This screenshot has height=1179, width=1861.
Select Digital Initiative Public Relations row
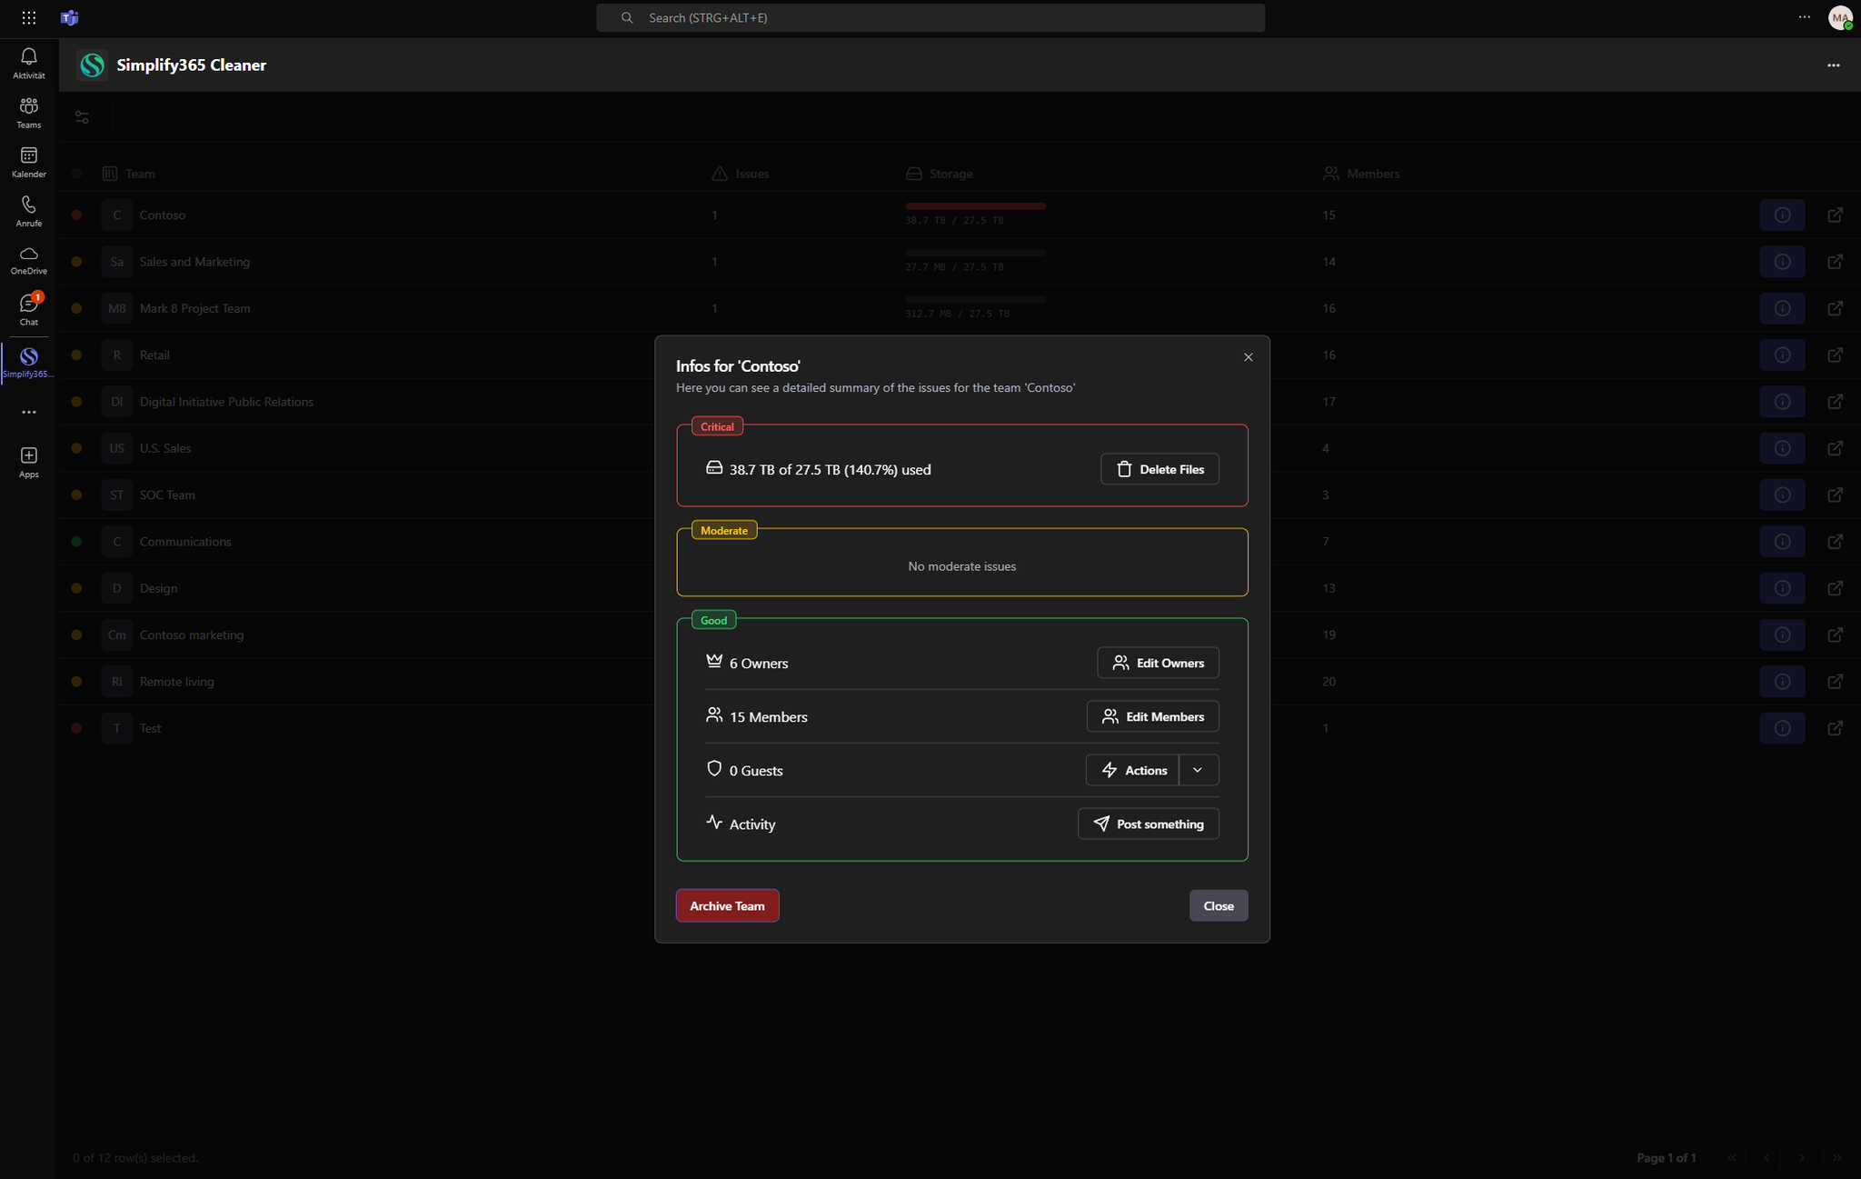[x=960, y=402]
